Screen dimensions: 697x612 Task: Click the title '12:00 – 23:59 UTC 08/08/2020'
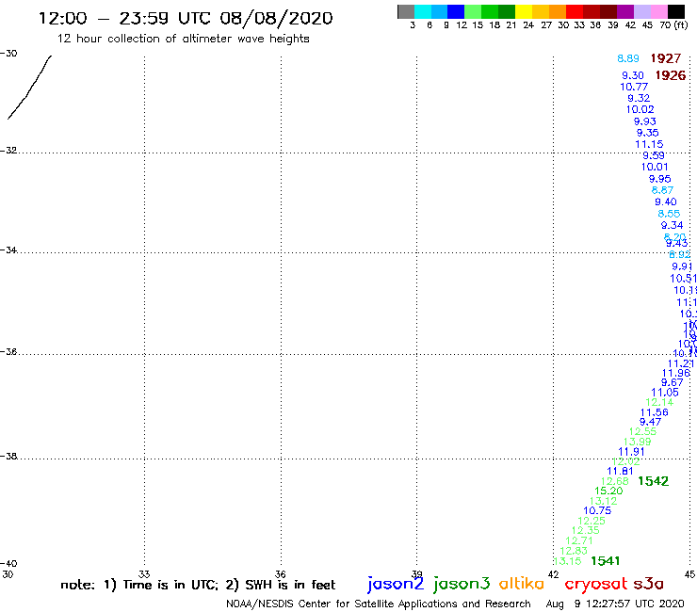click(x=186, y=18)
